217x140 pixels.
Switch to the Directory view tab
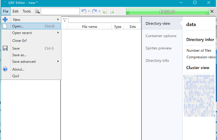[x=162, y=23]
